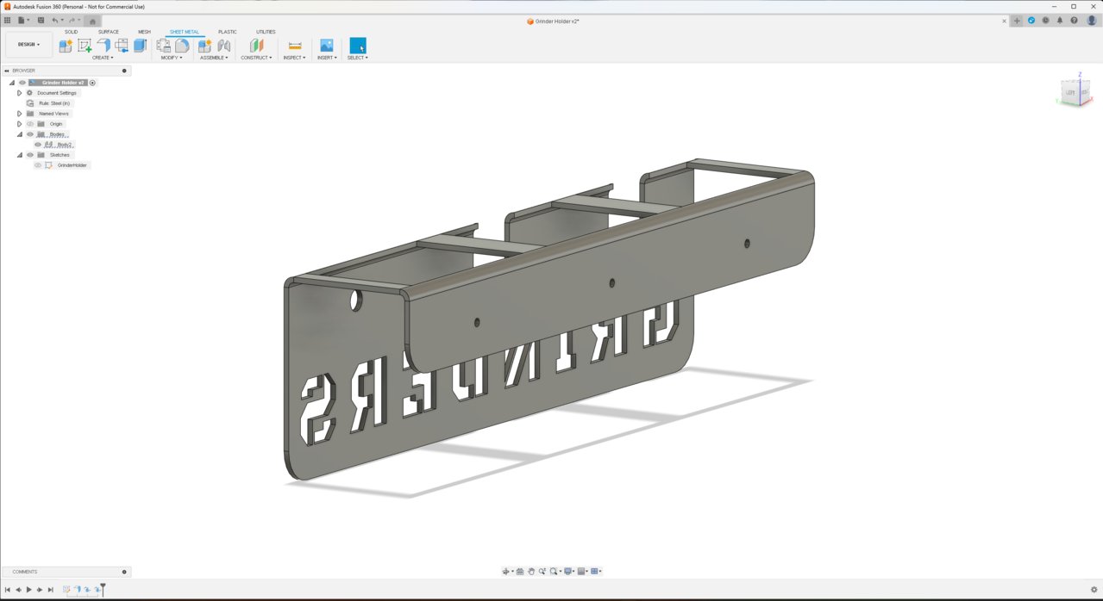Select the sheet metal Flange tool
This screenshot has height=601, width=1103.
(x=103, y=46)
